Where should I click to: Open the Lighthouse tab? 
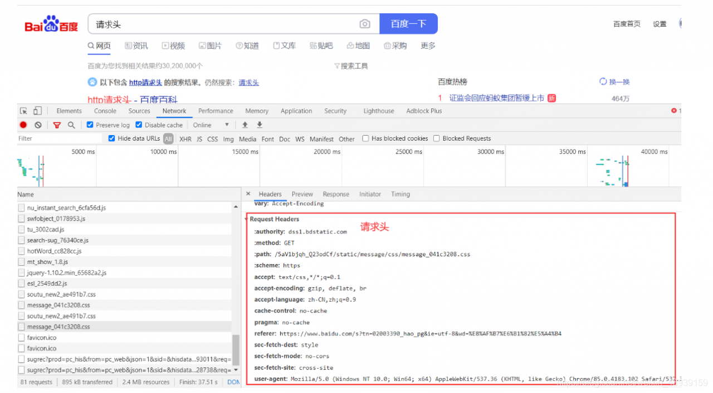click(379, 111)
